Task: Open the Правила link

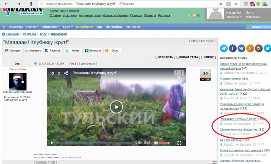Action: pyautogui.click(x=150, y=15)
